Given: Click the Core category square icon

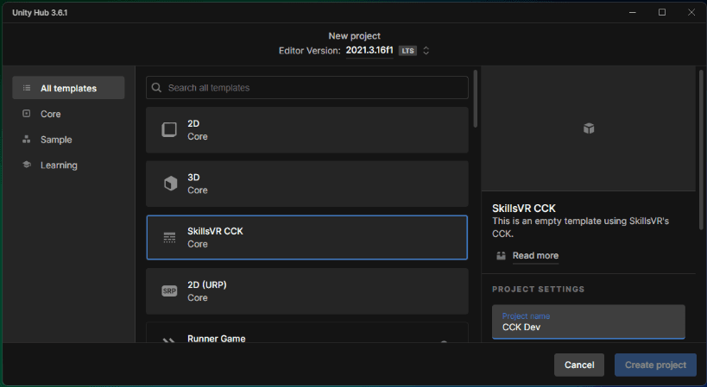Looking at the screenshot, I should (x=27, y=114).
